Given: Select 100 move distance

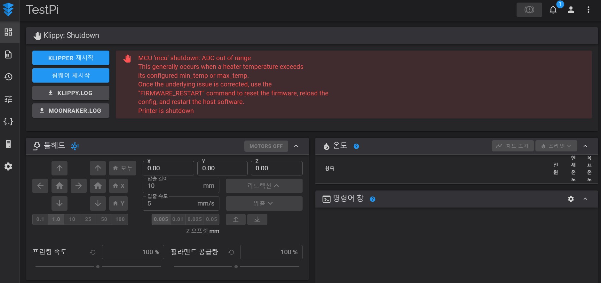Looking at the screenshot, I should click(x=120, y=219).
